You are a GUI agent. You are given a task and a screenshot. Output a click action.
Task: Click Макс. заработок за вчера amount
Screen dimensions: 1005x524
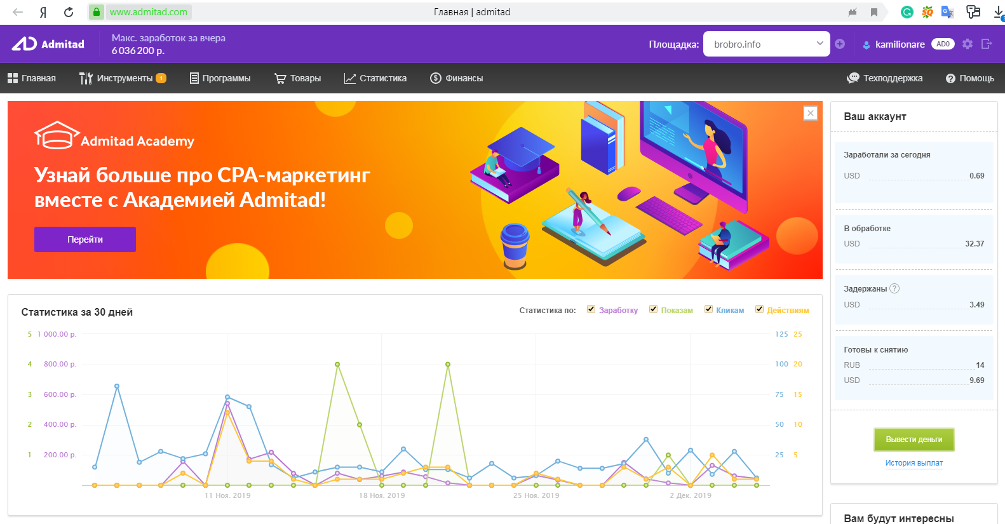[138, 51]
